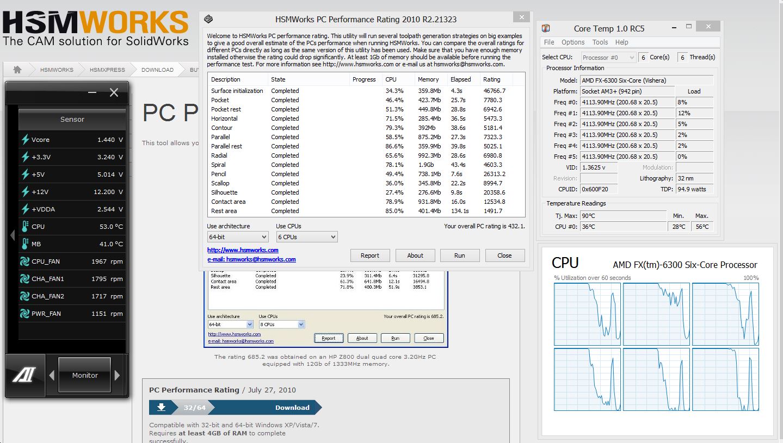Click the Tj. Max field showing 90°C
This screenshot has height=443, width=783.
(x=623, y=216)
